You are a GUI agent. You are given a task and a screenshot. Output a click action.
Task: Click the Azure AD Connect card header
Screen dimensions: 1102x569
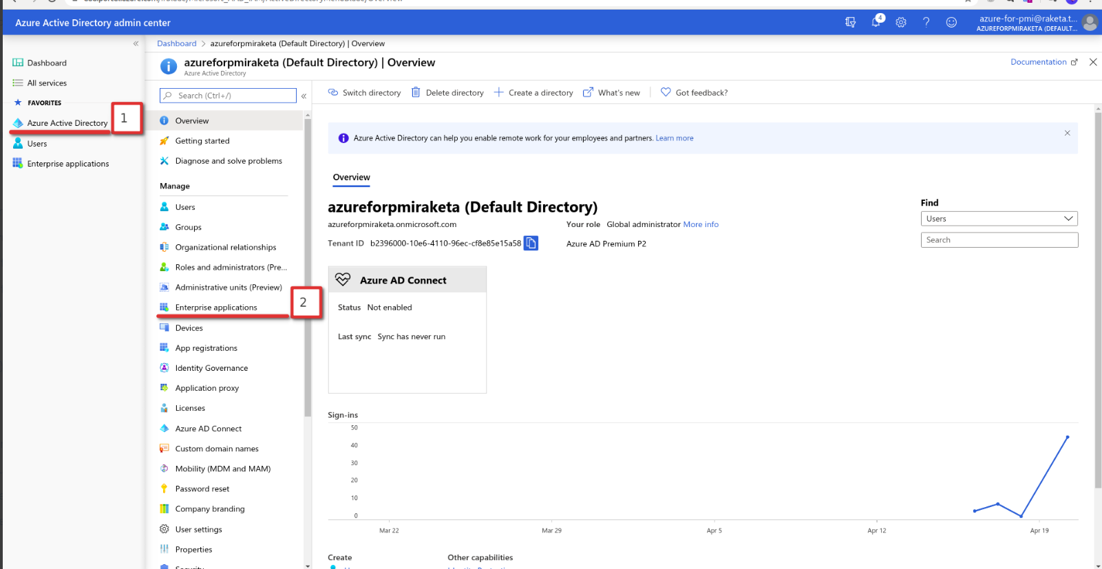(407, 279)
